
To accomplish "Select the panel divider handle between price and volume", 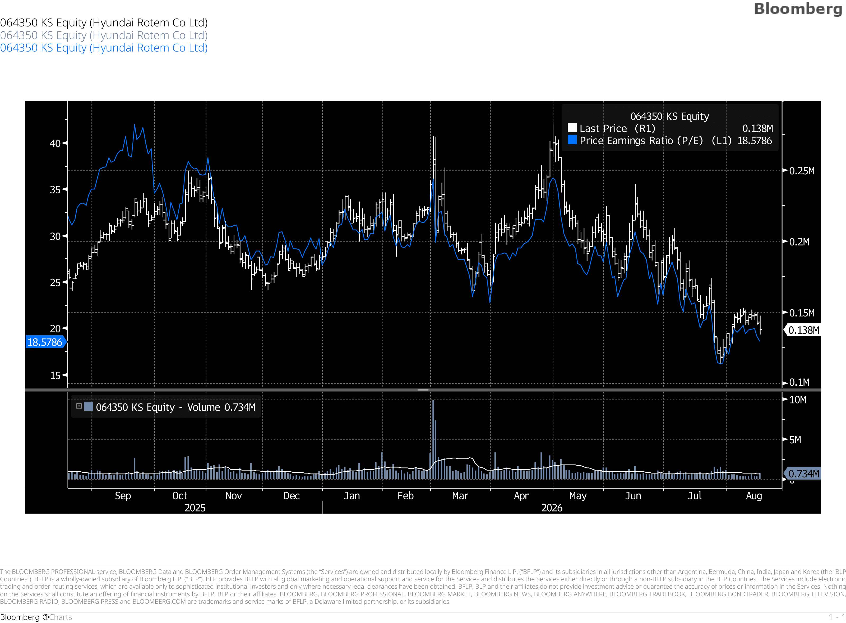I will point(423,390).
